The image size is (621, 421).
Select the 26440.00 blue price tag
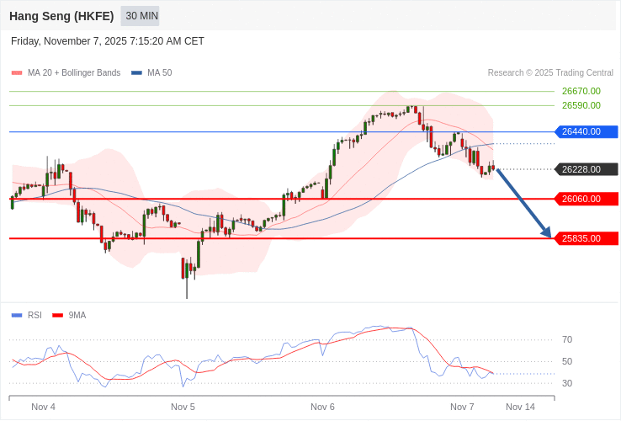click(x=586, y=131)
